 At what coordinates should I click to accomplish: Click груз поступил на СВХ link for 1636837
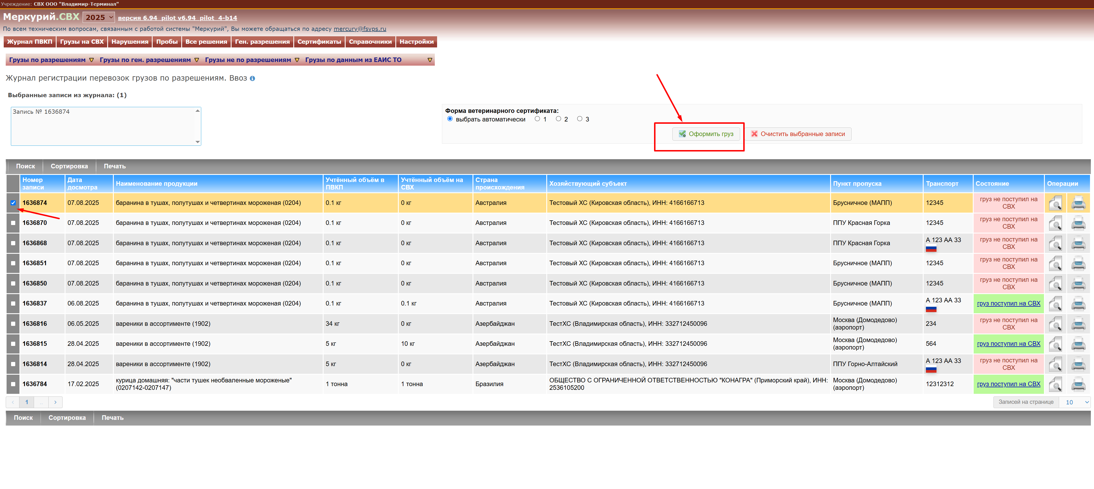coord(1008,304)
